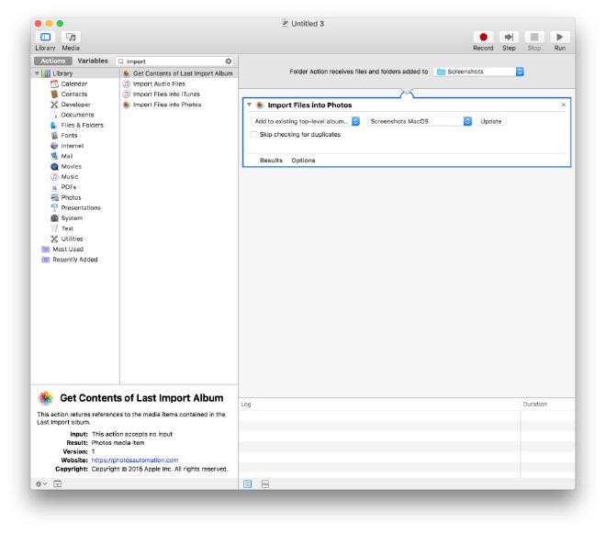This screenshot has width=606, height=533.
Task: Click the Library toolbar icon
Action: [45, 37]
